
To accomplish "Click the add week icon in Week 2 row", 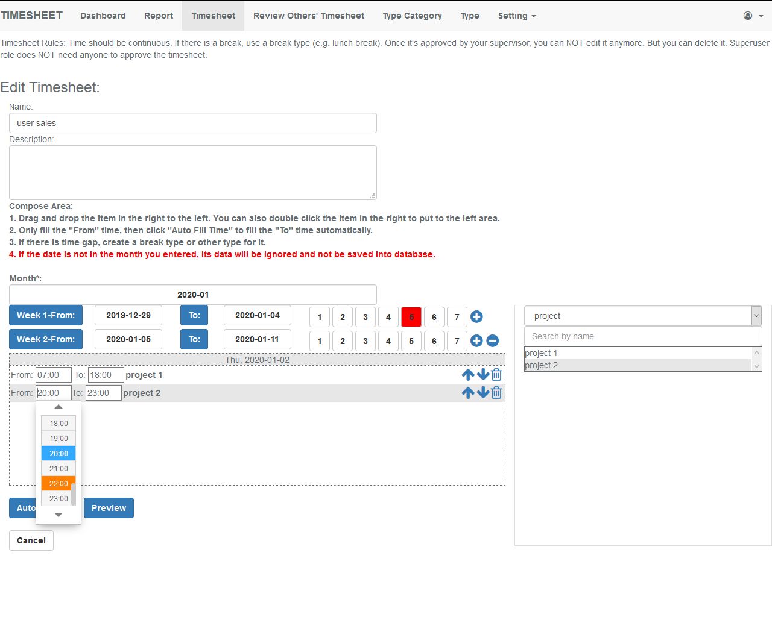I will pos(476,340).
